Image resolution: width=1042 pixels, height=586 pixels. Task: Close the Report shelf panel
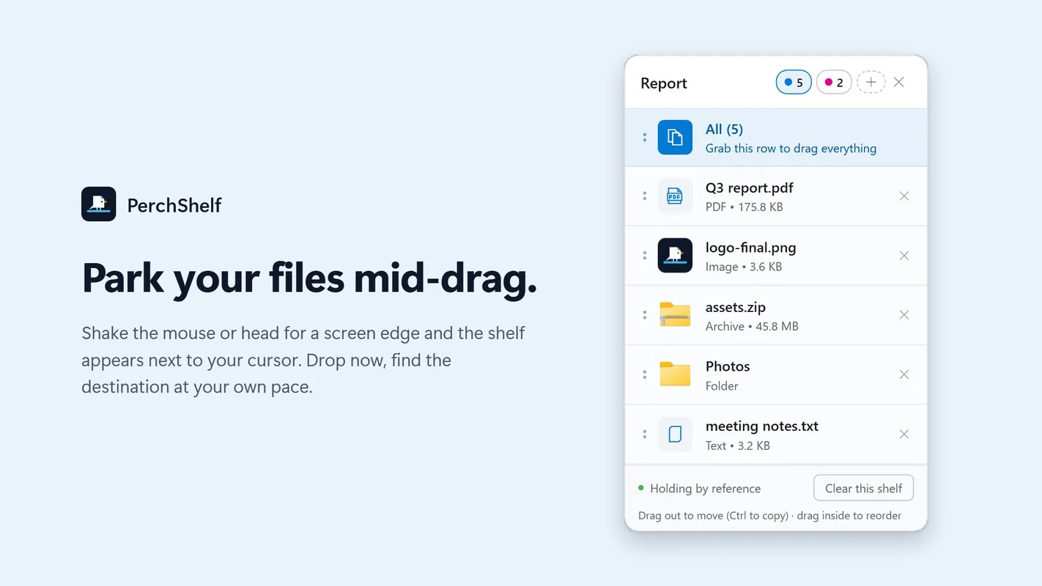tap(899, 82)
